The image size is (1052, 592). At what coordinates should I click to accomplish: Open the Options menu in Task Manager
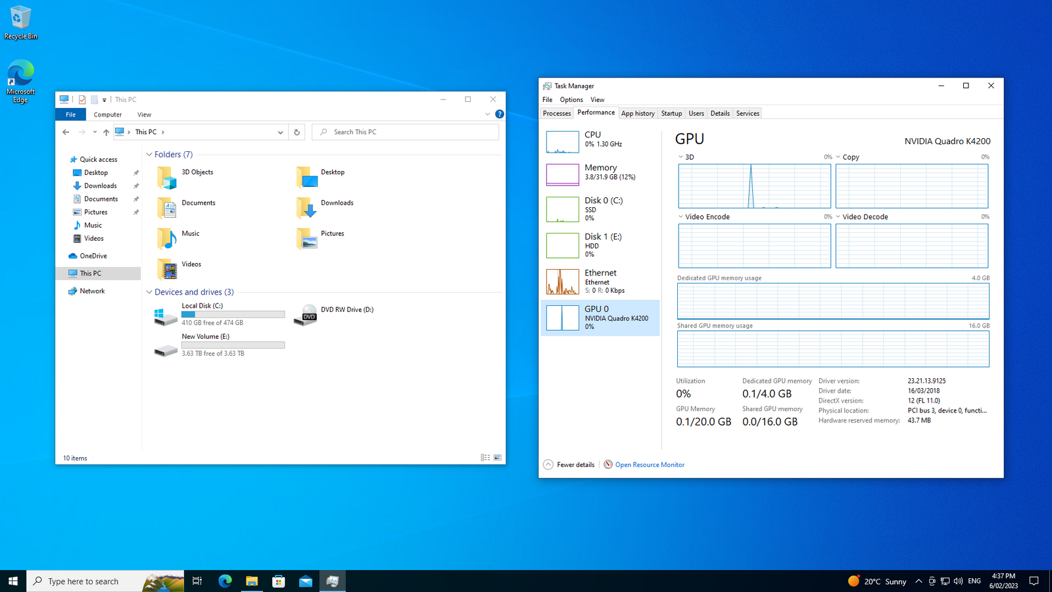571,100
